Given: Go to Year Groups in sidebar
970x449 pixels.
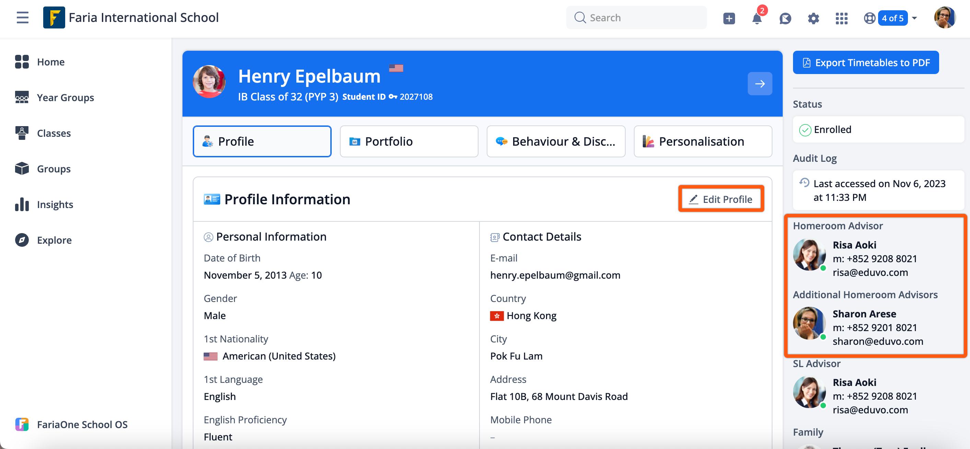Looking at the screenshot, I should pyautogui.click(x=65, y=97).
